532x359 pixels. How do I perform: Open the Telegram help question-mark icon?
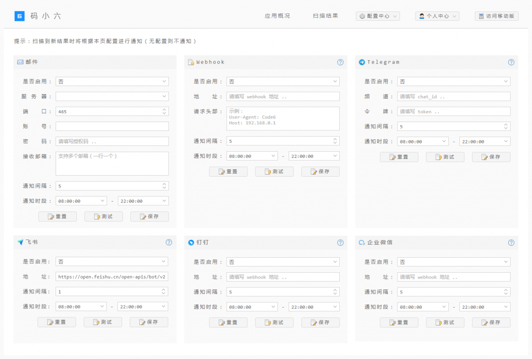[511, 62]
